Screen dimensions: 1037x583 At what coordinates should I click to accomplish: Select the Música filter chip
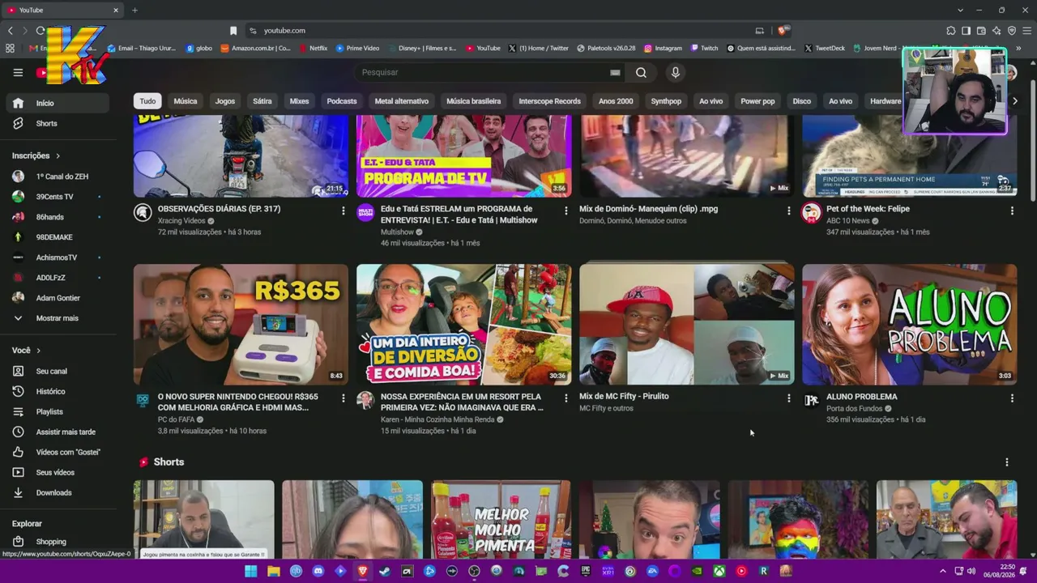(186, 101)
